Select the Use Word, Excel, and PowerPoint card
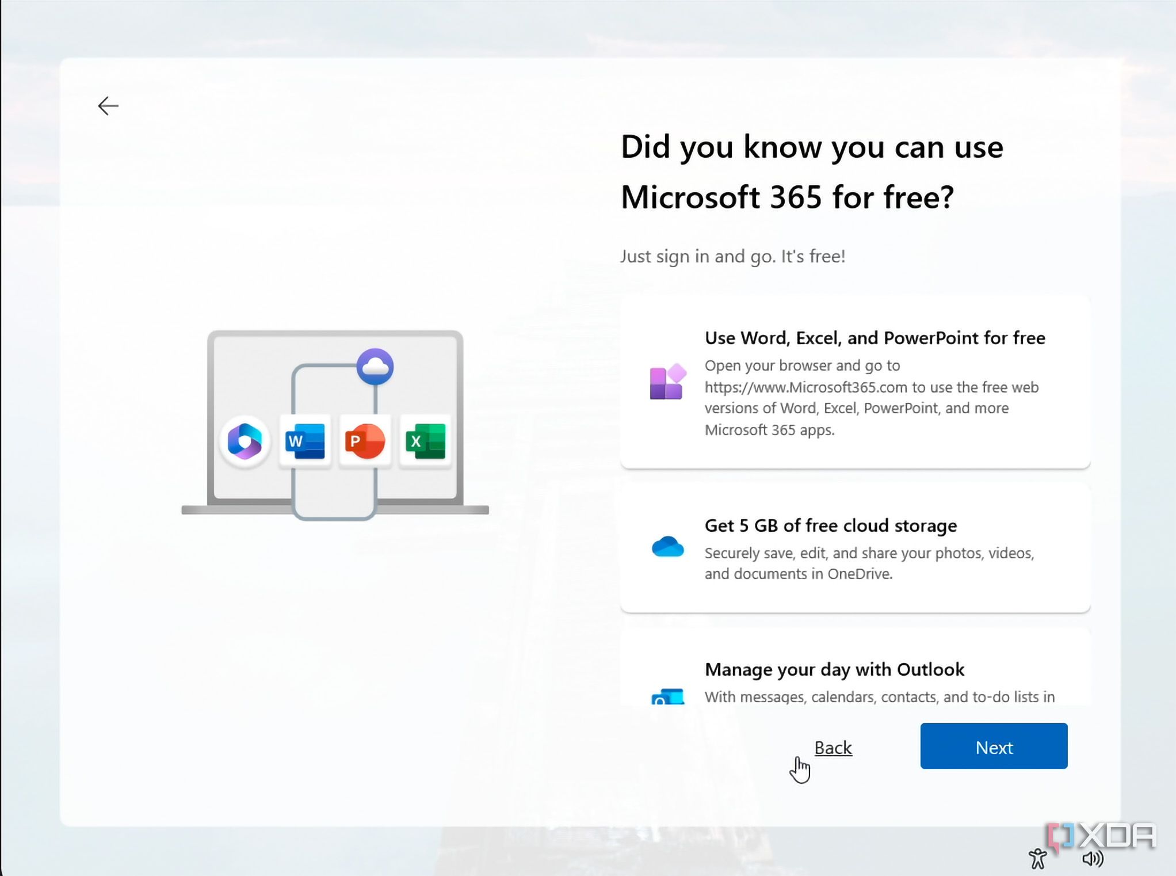The height and width of the screenshot is (876, 1176). 856,383
